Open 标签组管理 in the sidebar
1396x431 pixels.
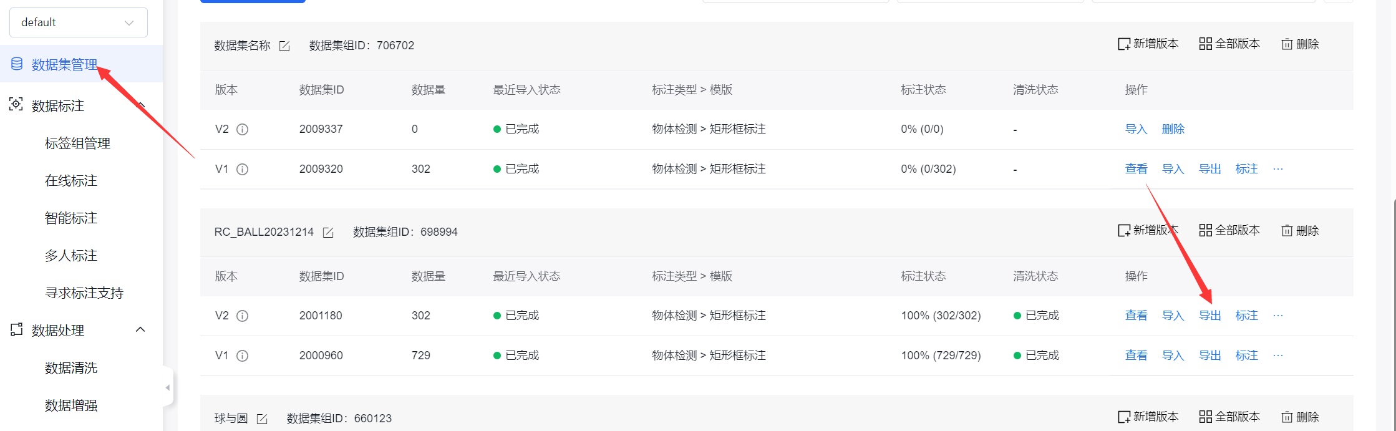tap(77, 143)
